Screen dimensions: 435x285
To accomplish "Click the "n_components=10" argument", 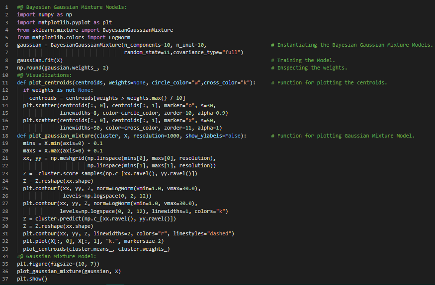I will (x=148, y=45).
